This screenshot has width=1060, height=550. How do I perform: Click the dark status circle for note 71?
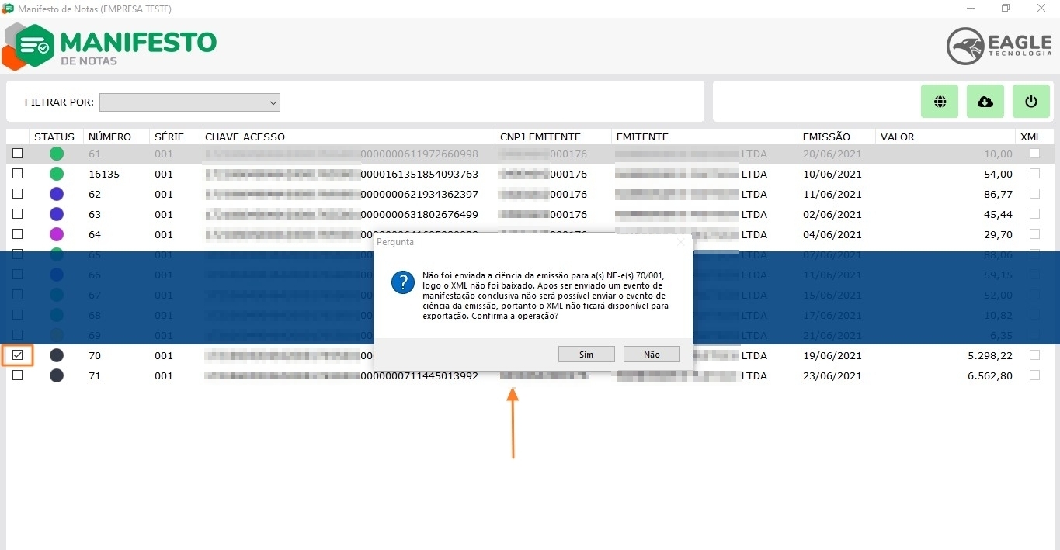[x=57, y=375]
